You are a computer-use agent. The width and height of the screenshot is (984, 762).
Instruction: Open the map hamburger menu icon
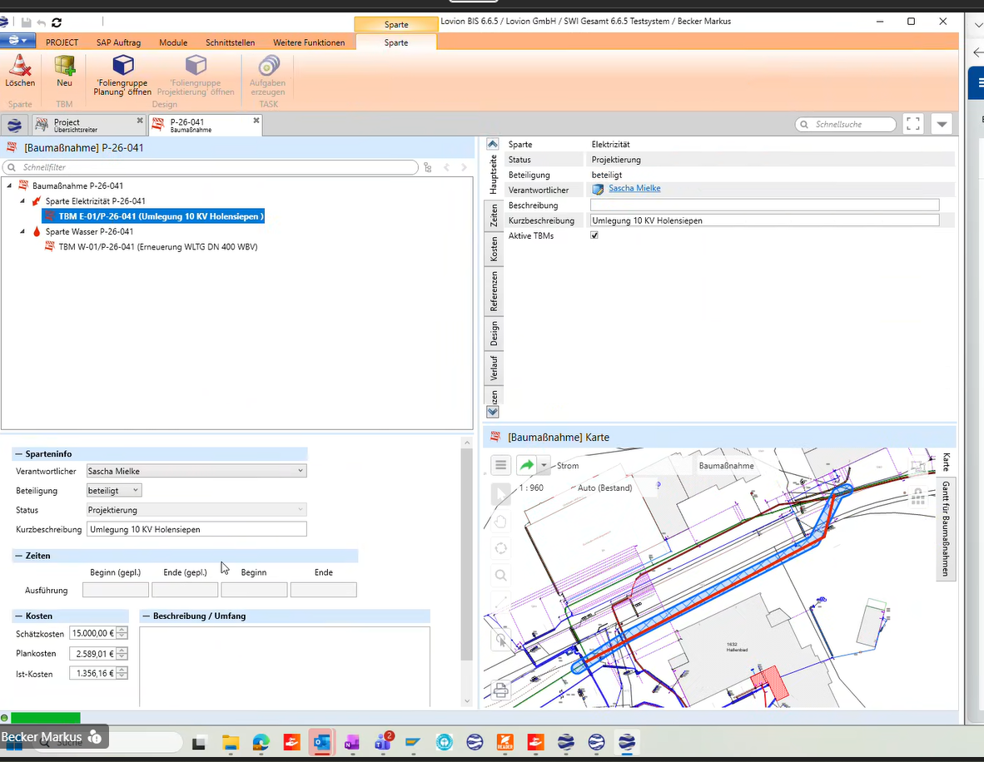click(500, 465)
